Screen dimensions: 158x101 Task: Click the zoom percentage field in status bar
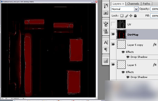pyautogui.click(x=2, y=98)
